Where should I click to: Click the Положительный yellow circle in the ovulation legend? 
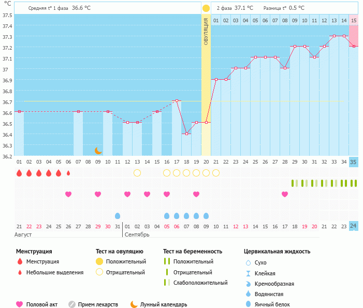pyautogui.click(x=99, y=262)
